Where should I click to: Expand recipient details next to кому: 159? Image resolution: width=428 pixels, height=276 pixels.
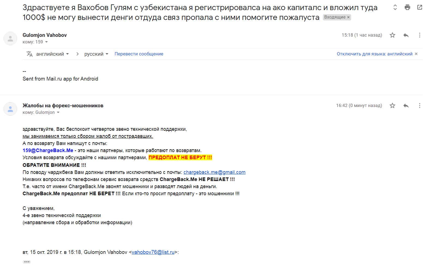tap(46, 42)
